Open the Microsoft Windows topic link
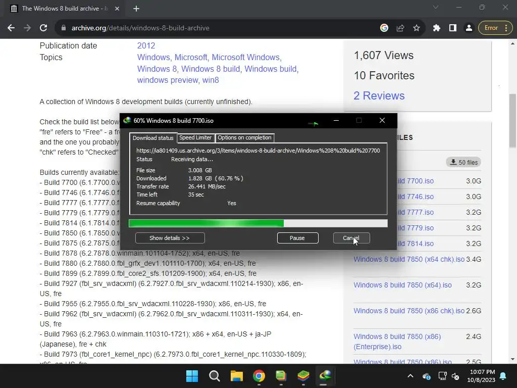517x388 pixels. [246, 57]
